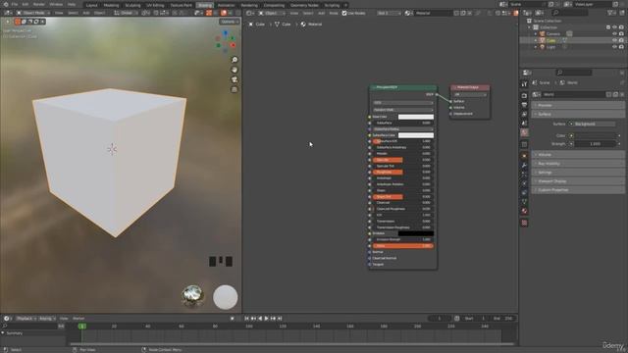Click HDRI environment preview sphere
The image size is (628, 353).
tap(192, 296)
